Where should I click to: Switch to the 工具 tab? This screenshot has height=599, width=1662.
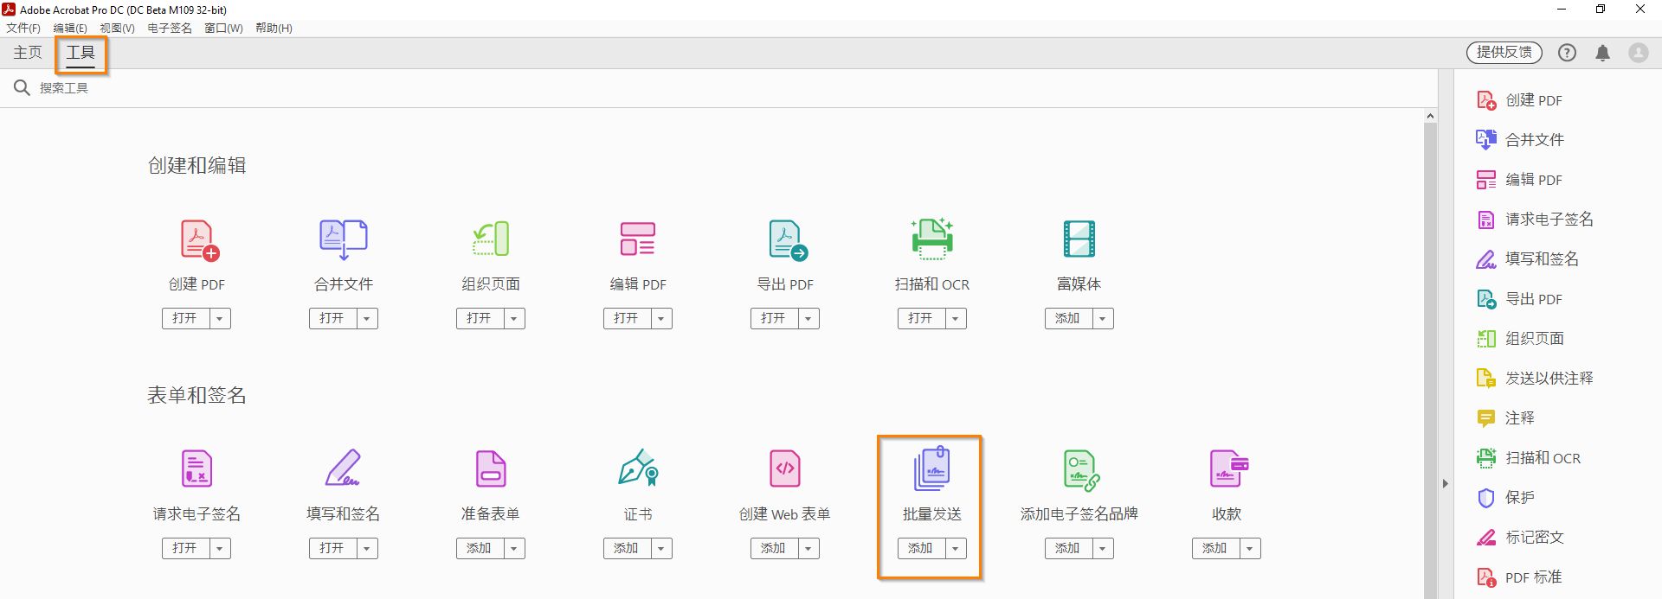81,54
